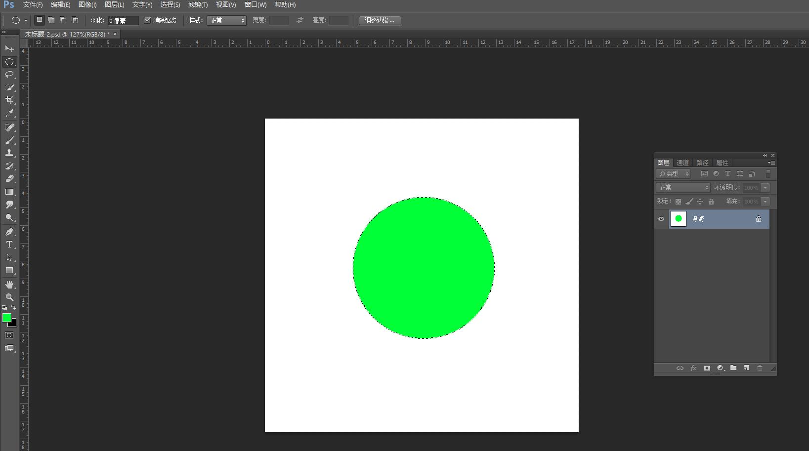Toggle lock position

click(700, 202)
